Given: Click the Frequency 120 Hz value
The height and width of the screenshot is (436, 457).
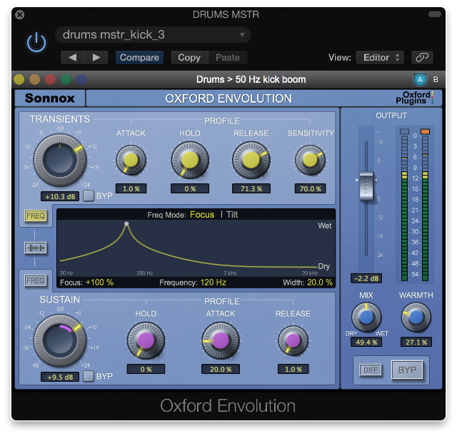Looking at the screenshot, I should 214,282.
